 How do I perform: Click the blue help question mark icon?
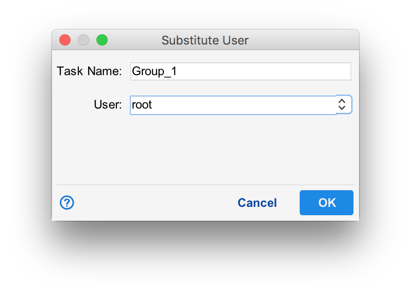point(66,203)
